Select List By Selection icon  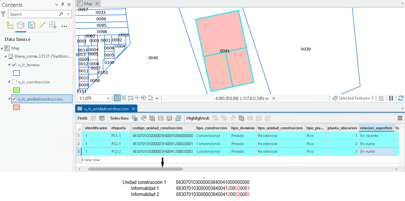(x=32, y=25)
